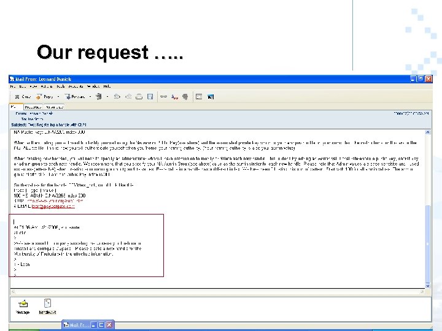Click the To recipient name

[35, 119]
